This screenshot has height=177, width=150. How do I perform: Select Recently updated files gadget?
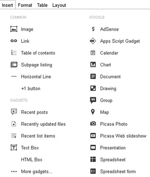point(43,124)
